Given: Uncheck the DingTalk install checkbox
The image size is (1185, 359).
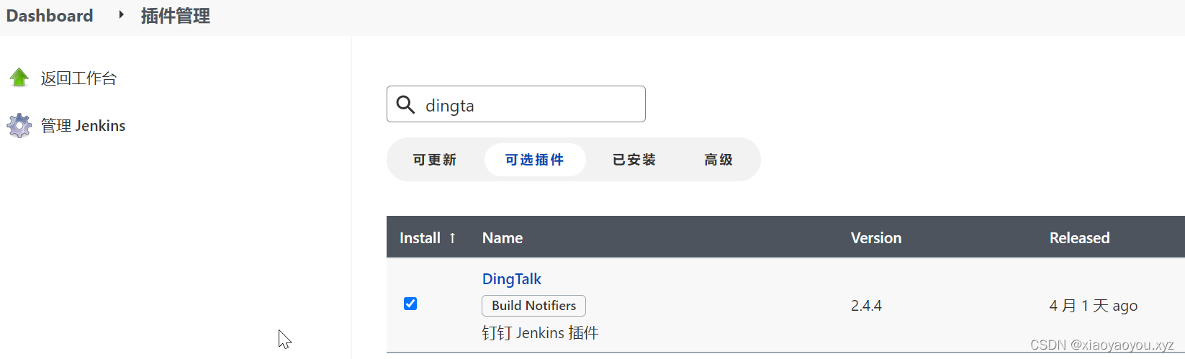Looking at the screenshot, I should (410, 304).
